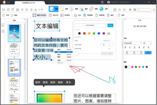The width and height of the screenshot is (157, 105).
Task: Click the redo arrow (恢复)
Action: coord(3,15)
